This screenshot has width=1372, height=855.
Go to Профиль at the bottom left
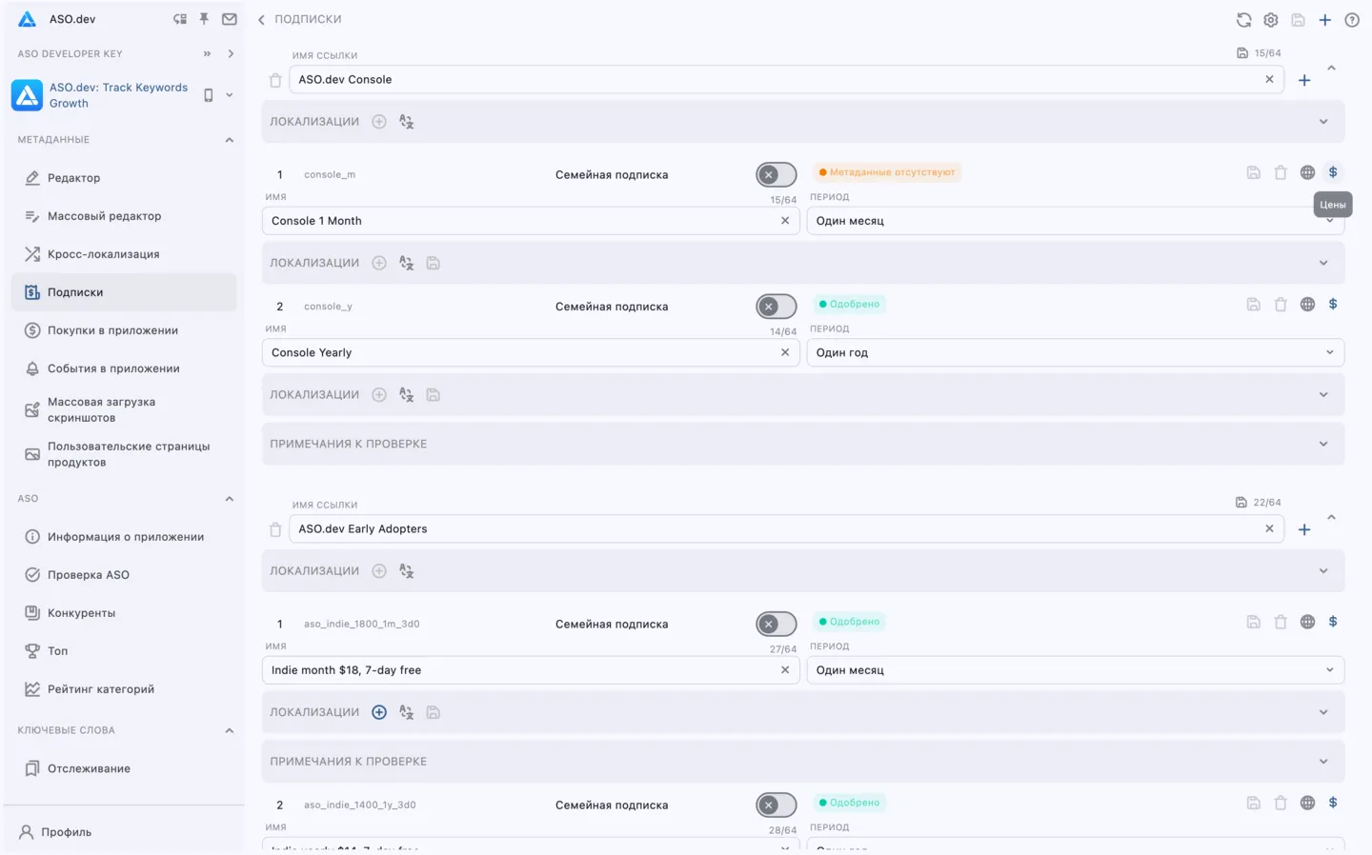tap(67, 831)
